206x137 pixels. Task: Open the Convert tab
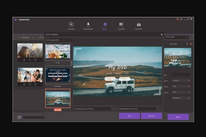(x=71, y=26)
